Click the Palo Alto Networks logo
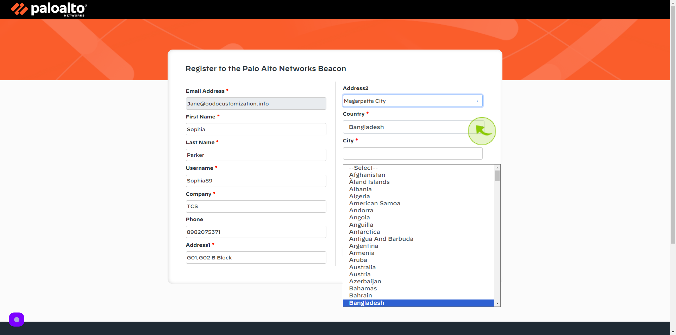The image size is (676, 335). (x=49, y=9)
